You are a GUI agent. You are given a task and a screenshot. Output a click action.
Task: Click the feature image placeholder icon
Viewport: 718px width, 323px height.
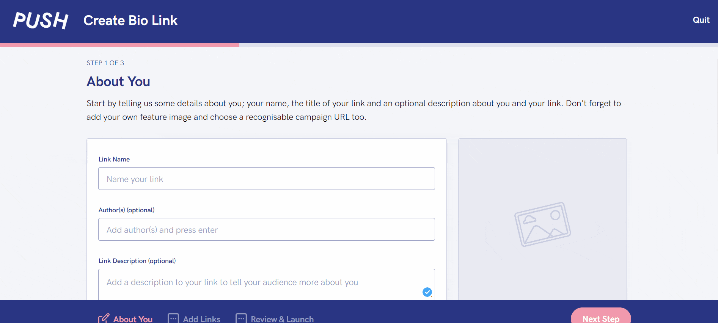(x=542, y=224)
